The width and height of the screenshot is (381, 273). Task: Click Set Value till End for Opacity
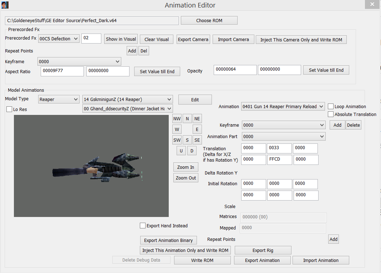(x=326, y=70)
